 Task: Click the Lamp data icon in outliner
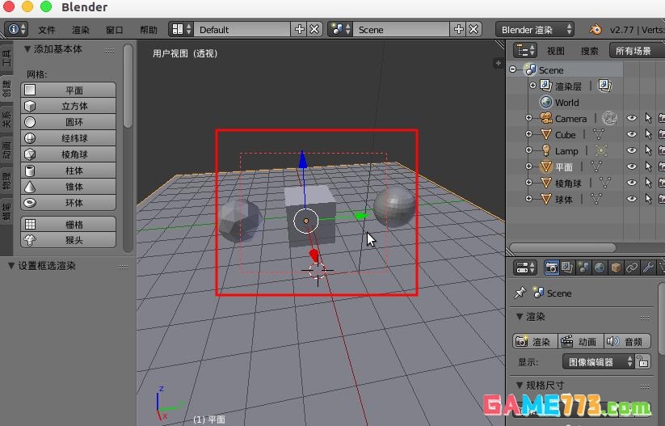click(x=601, y=150)
